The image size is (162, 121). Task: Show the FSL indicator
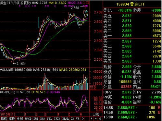point(49,119)
